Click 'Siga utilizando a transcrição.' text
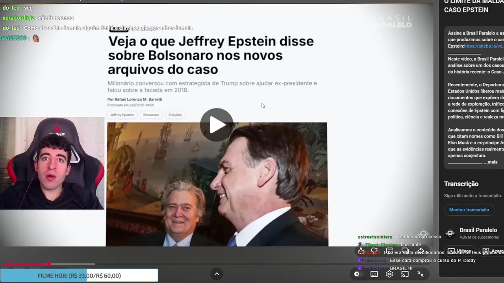 click(x=473, y=196)
